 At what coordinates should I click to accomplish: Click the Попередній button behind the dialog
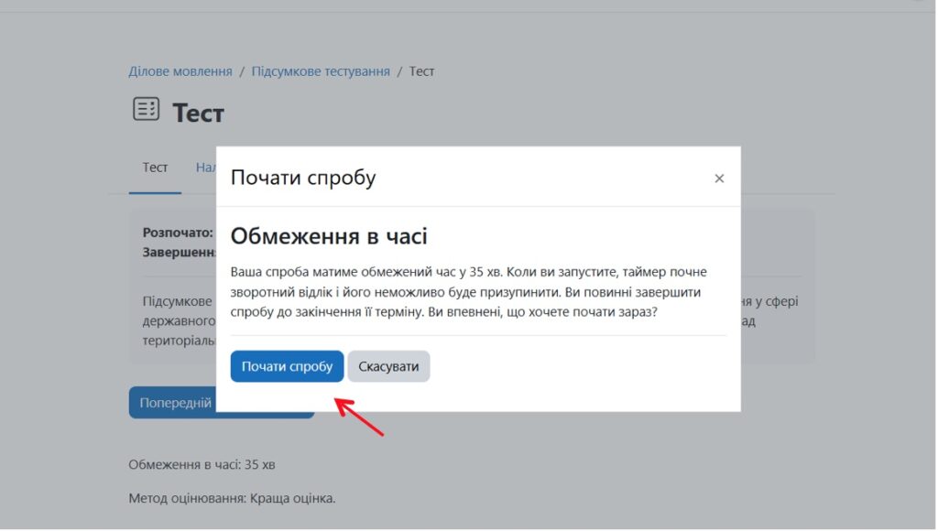pos(174,403)
